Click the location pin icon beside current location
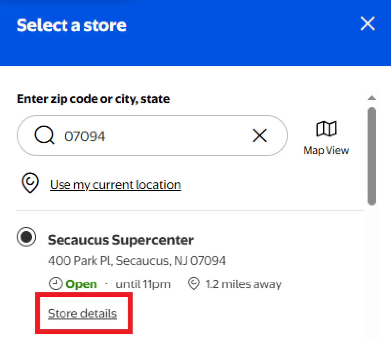Screen dimensions: 391x339 pyautogui.click(x=30, y=183)
